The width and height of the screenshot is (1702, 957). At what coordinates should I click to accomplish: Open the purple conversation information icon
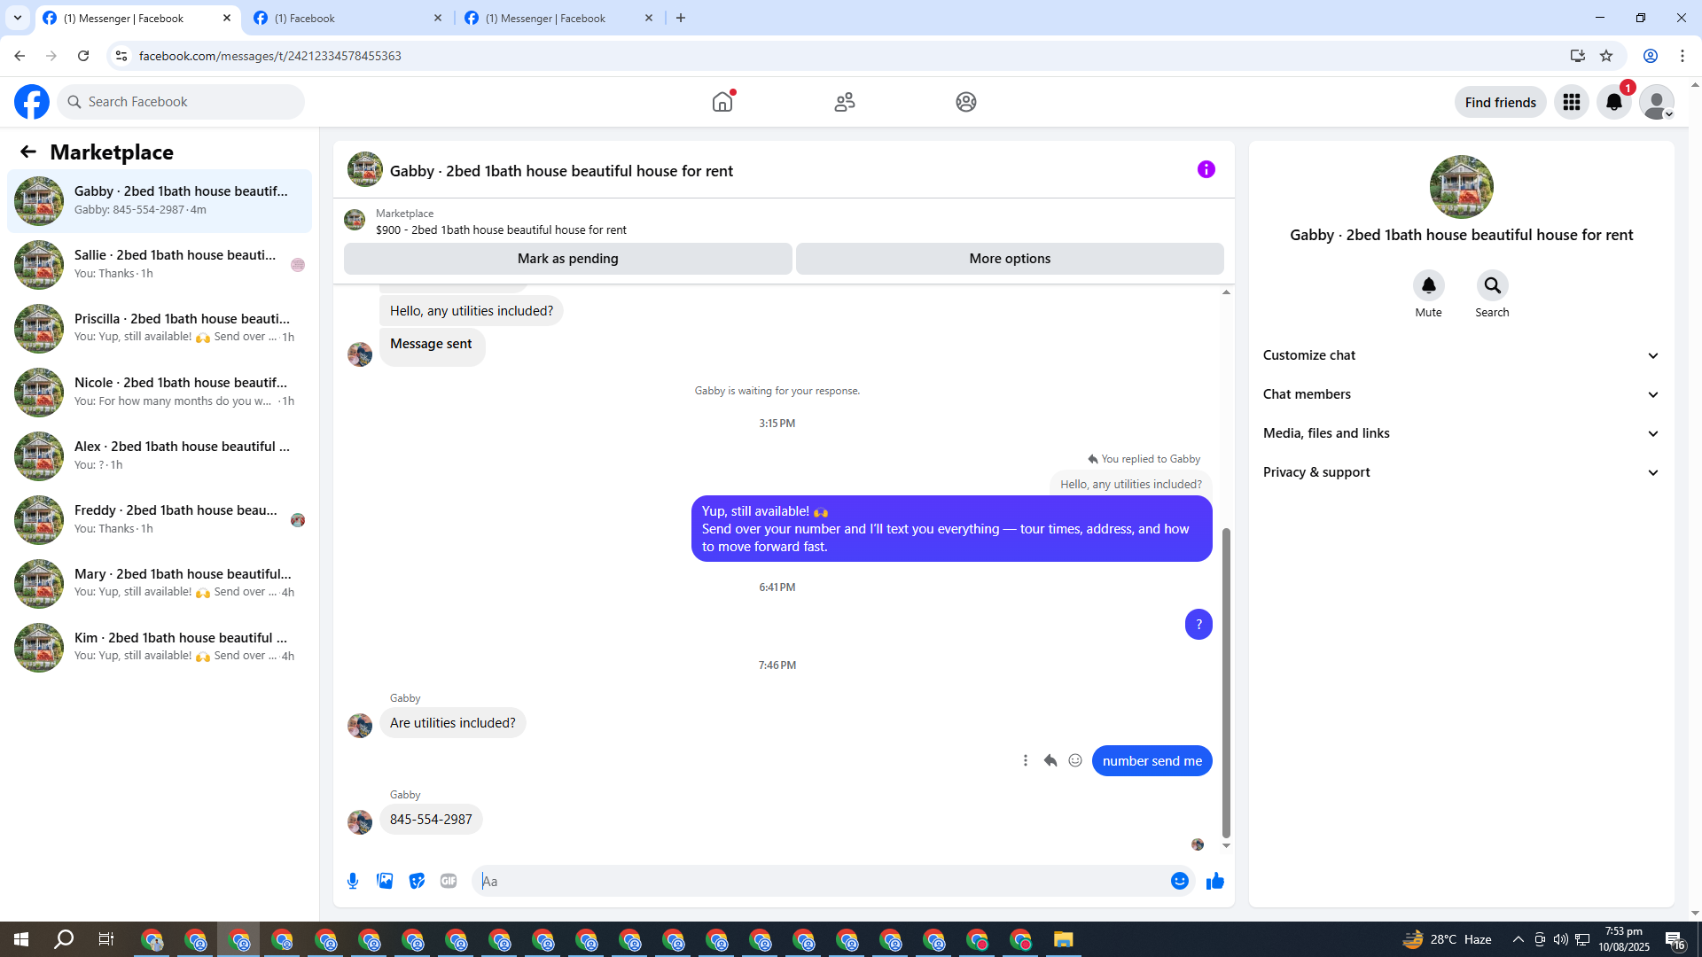1206,169
